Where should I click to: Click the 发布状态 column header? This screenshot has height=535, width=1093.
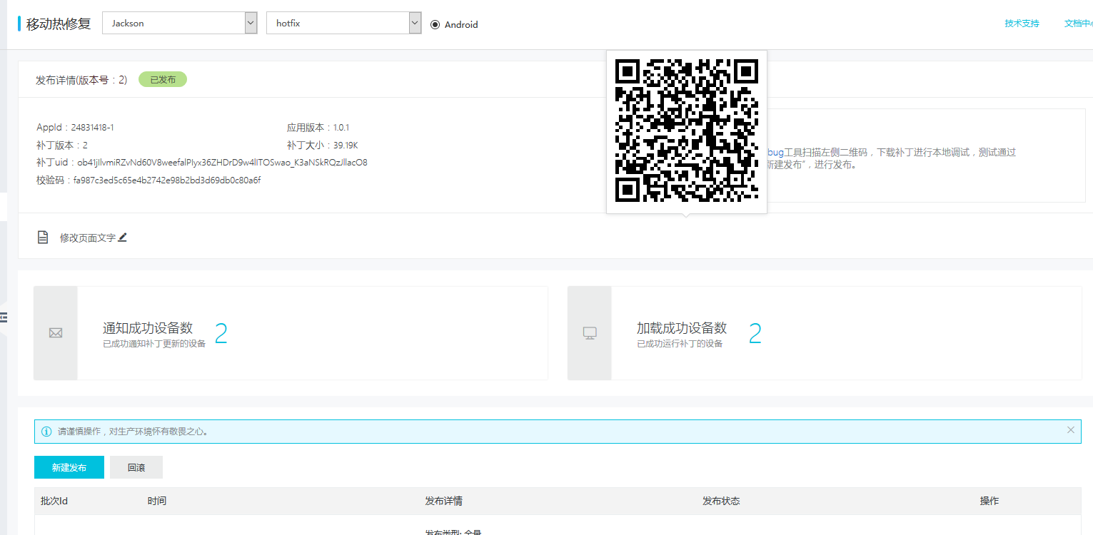click(x=721, y=501)
